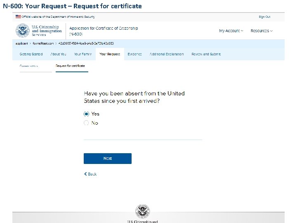Open the Getting Started tab

[x=31, y=54]
